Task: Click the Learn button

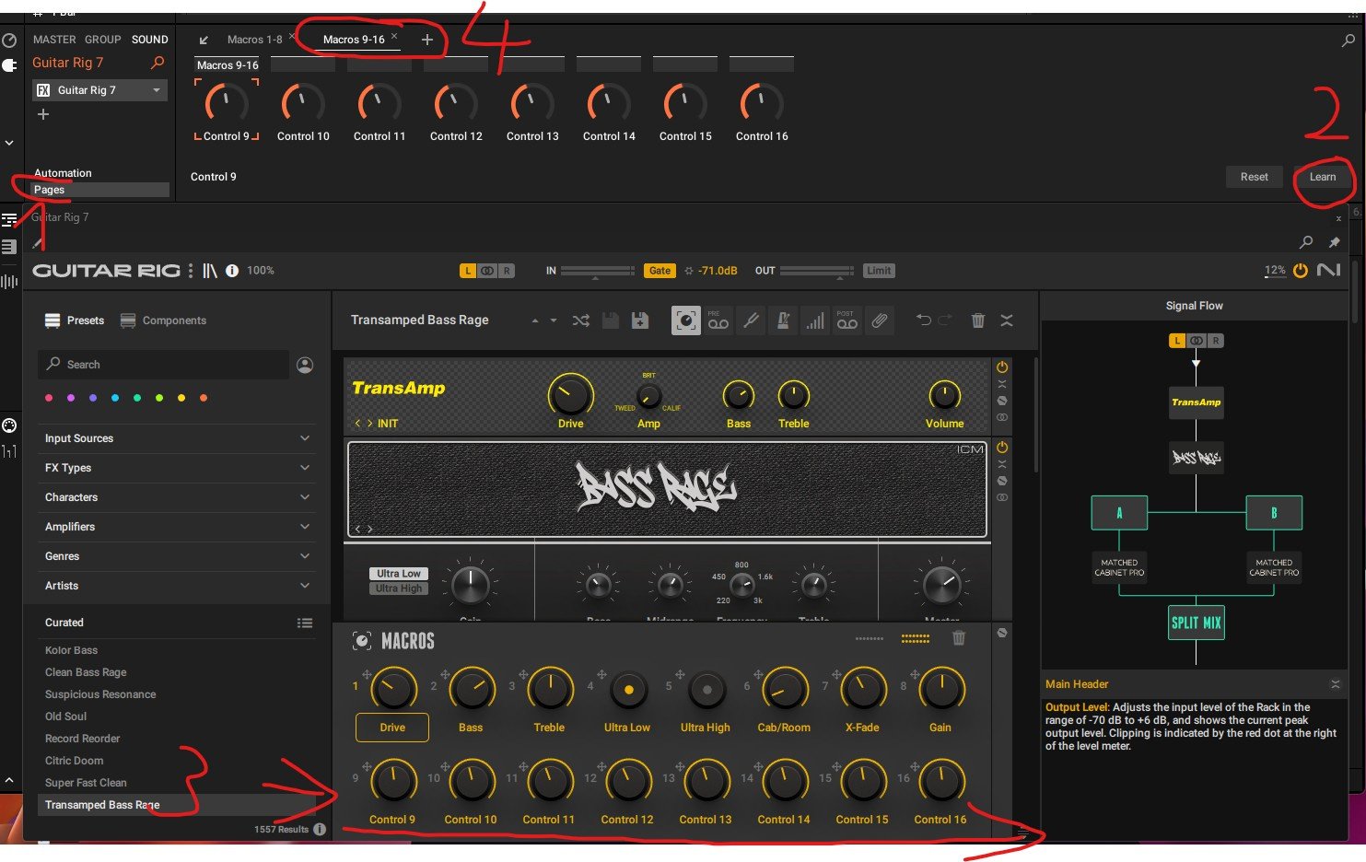Action: tap(1323, 177)
